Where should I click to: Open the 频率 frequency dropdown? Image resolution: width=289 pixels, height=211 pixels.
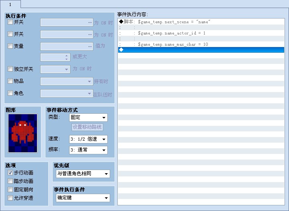point(88,150)
